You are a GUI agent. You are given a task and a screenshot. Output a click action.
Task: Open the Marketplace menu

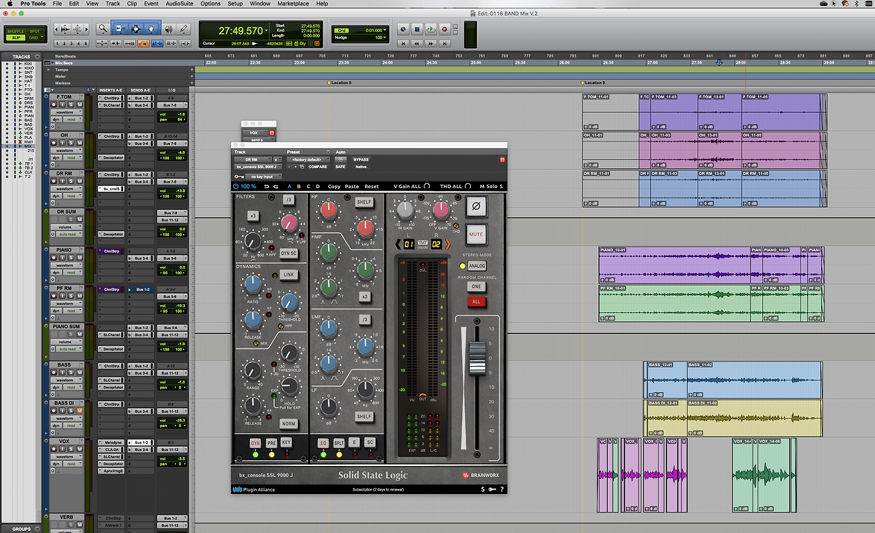pyautogui.click(x=293, y=3)
